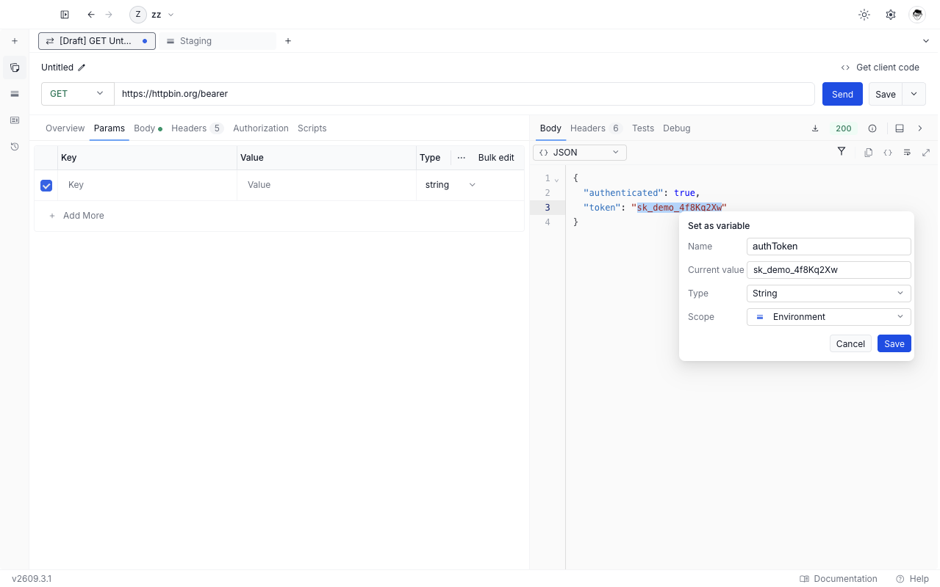Viewport: 940px width, 587px height.
Task: Expand response to full screen
Action: (x=926, y=153)
